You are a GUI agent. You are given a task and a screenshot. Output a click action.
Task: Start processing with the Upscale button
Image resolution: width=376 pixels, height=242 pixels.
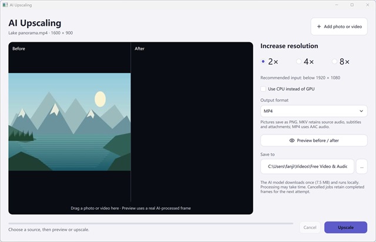click(345, 227)
